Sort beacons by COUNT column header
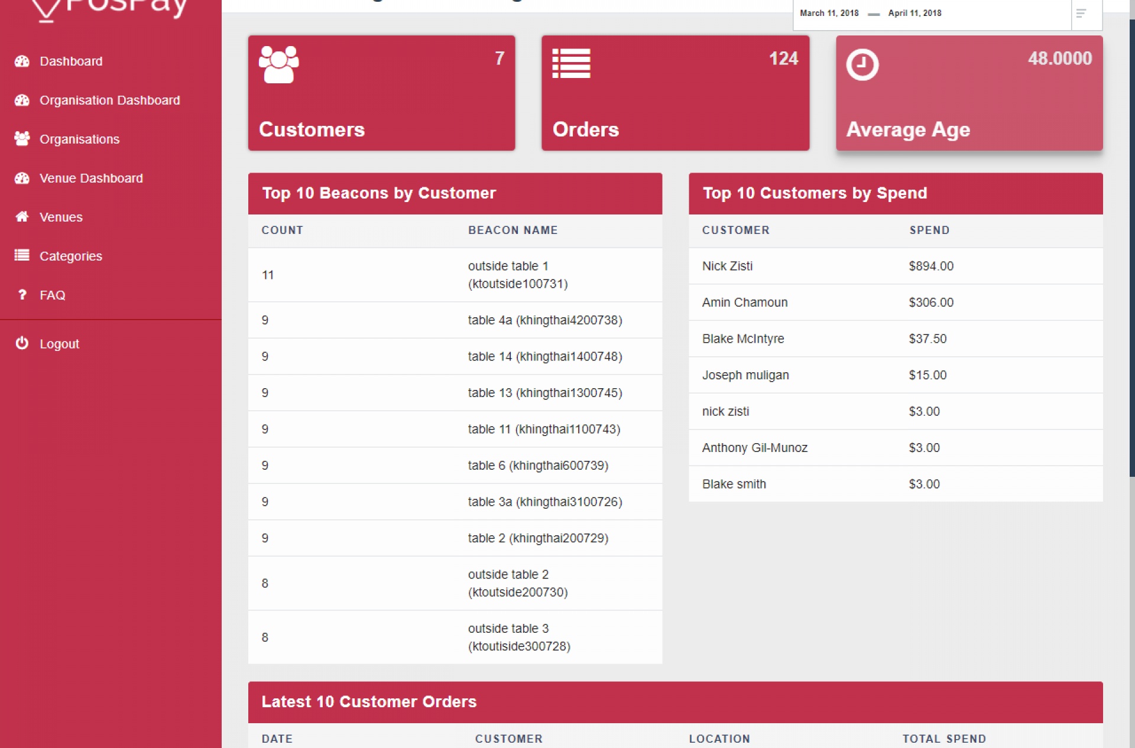Screen dimensions: 1135x748 pyautogui.click(x=282, y=230)
